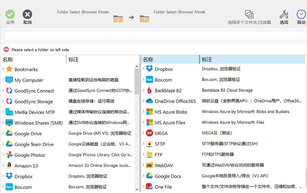Click the sync direction arrow between folders
This screenshot has width=307, height=193.
tap(131, 17)
